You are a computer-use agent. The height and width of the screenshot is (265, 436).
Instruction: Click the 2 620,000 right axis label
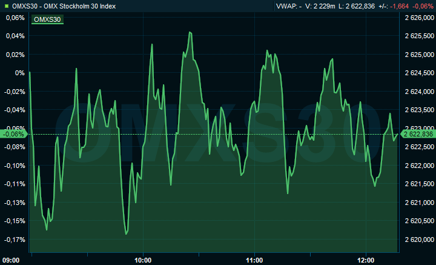[419, 240]
